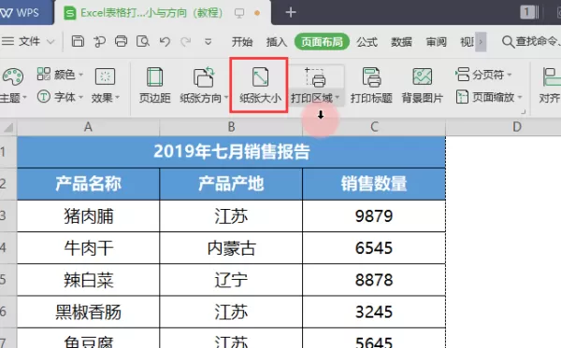Click the 产品名称 header cell

88,184
